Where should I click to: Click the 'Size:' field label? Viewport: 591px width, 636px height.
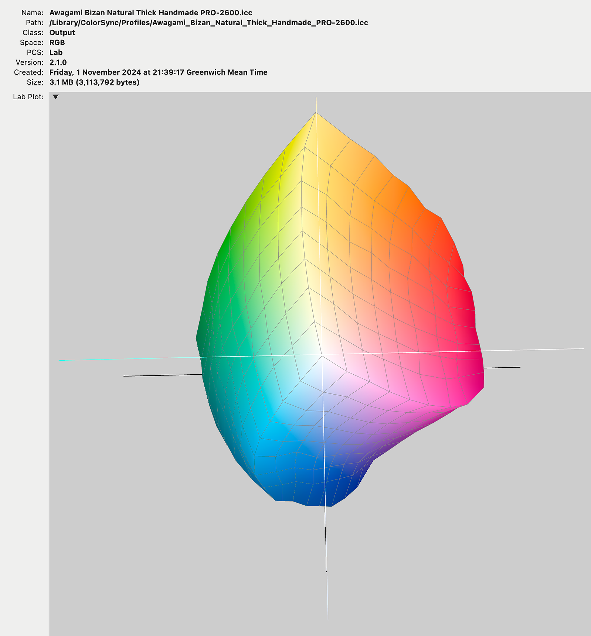tap(35, 82)
